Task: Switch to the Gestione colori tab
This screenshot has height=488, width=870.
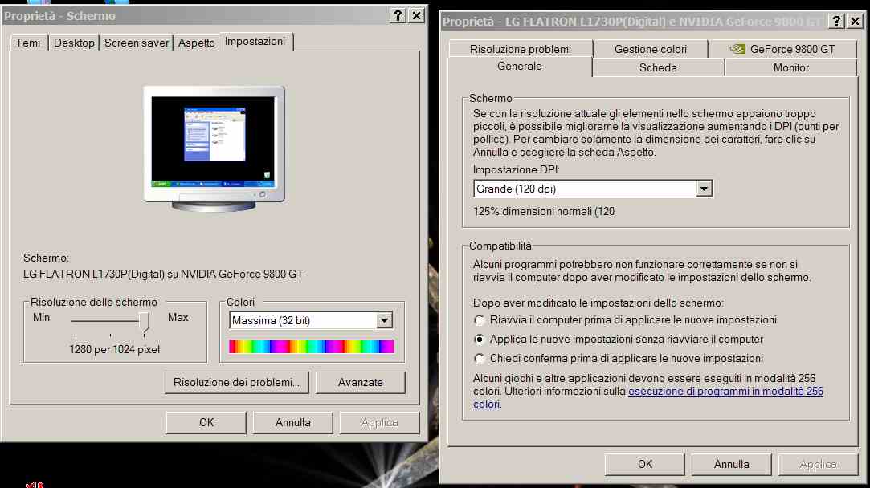Action: click(x=650, y=49)
